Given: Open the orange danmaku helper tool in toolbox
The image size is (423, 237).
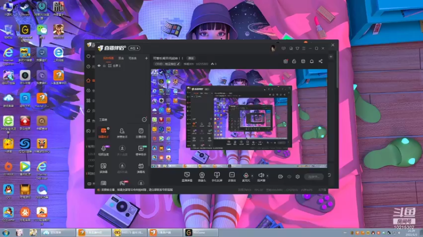Looking at the screenshot, I should click(104, 133).
